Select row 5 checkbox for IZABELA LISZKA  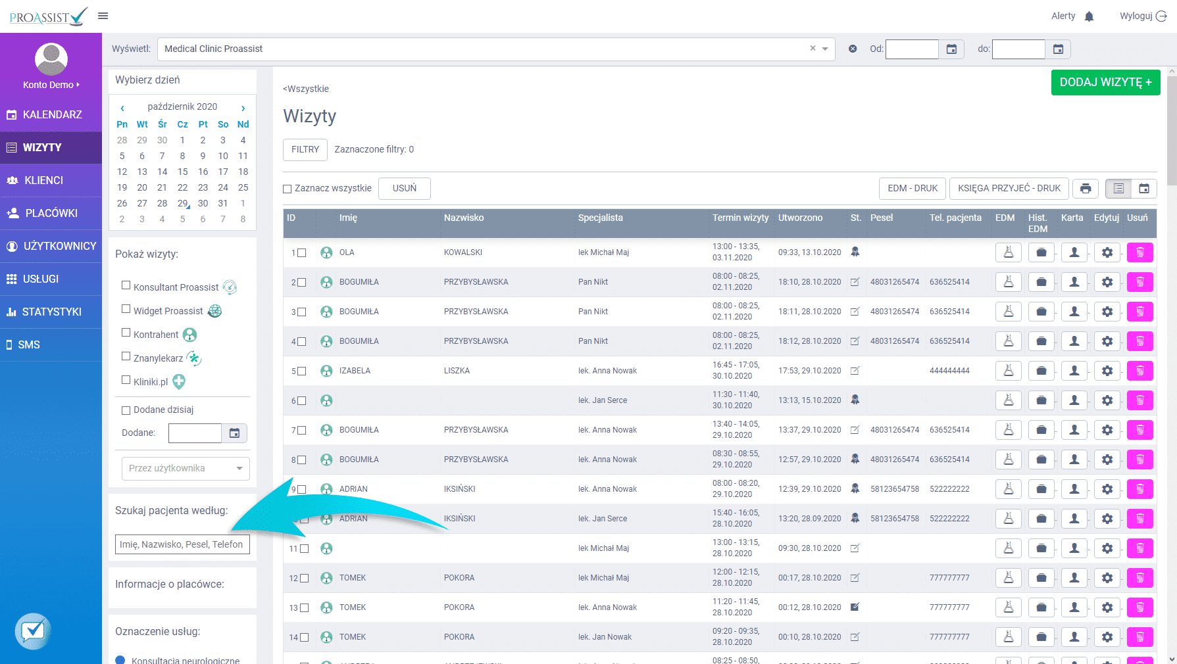tap(302, 371)
